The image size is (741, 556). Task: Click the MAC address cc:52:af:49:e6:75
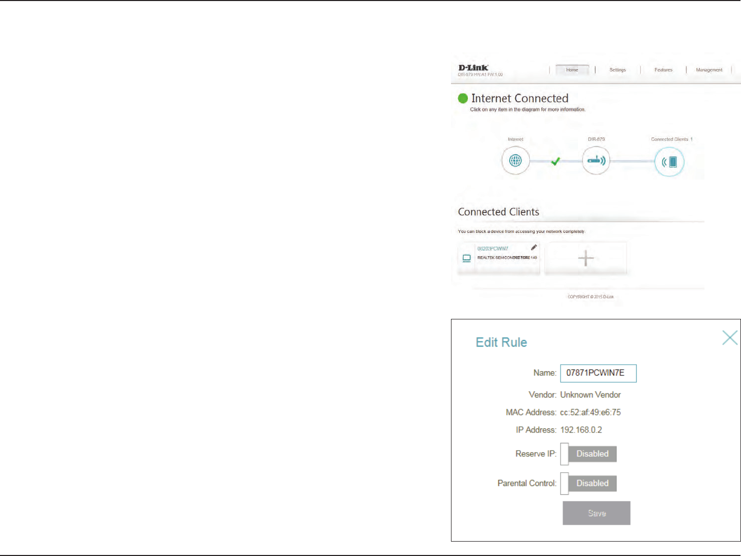coord(590,412)
